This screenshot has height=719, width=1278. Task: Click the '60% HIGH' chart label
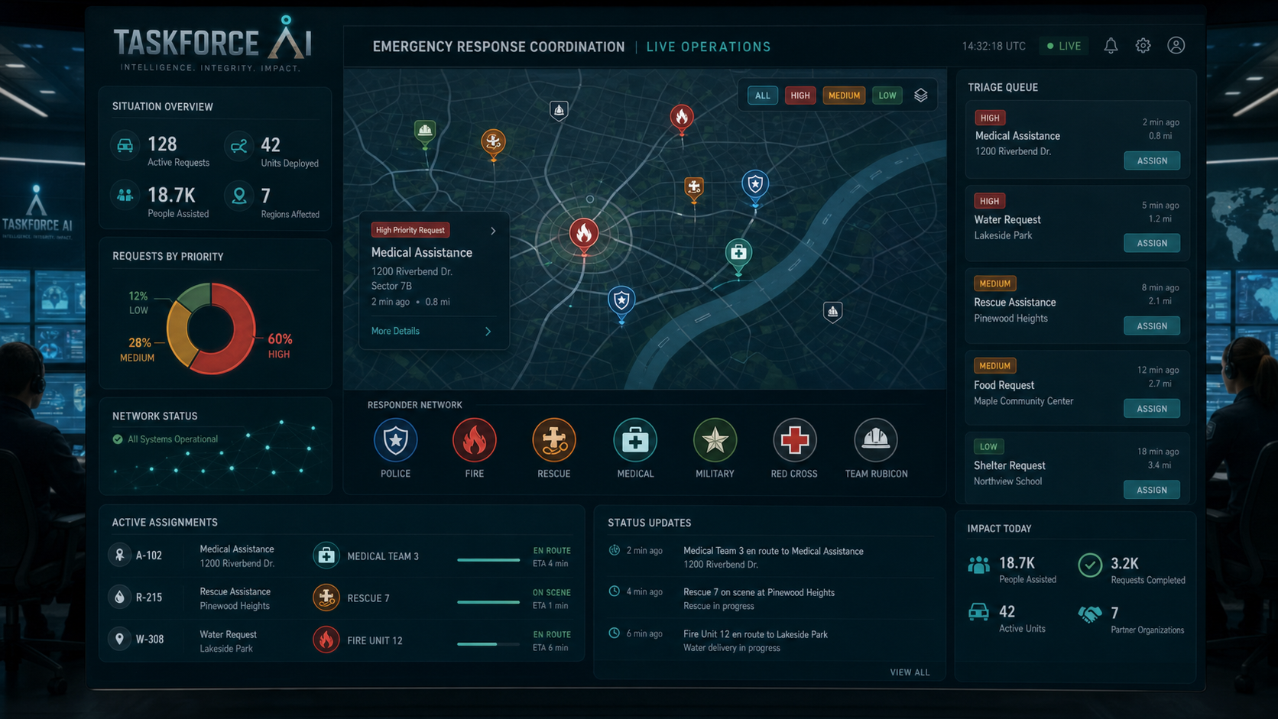tap(280, 345)
